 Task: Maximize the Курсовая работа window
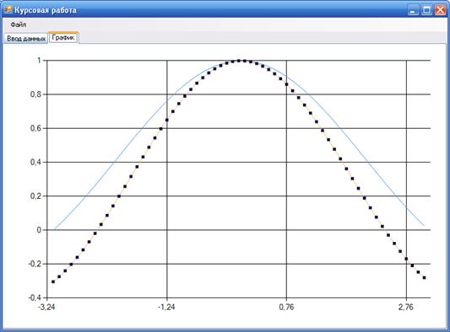[x=426, y=10]
